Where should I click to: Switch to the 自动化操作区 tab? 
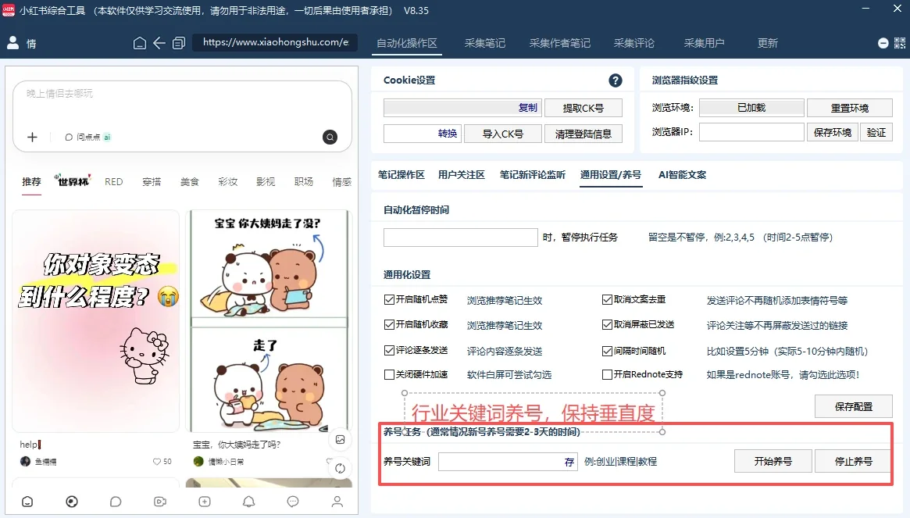(407, 44)
